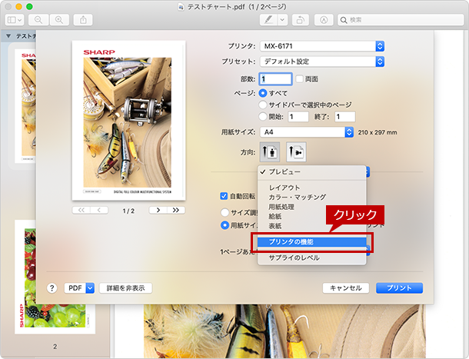Open the share icon in toolbar
Viewport: 469px width, 359px height.
tap(83, 20)
